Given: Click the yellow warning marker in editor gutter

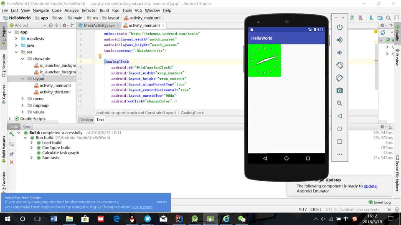Looking at the screenshot, I should (376, 32).
